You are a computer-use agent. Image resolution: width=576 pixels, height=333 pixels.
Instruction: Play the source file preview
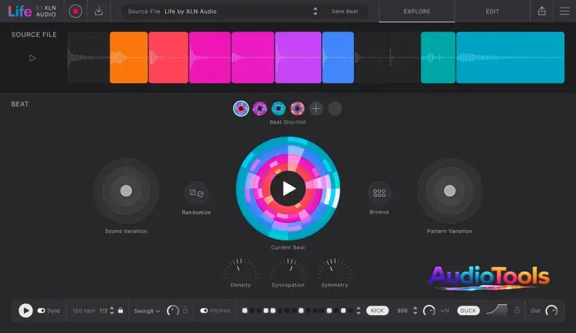[33, 58]
